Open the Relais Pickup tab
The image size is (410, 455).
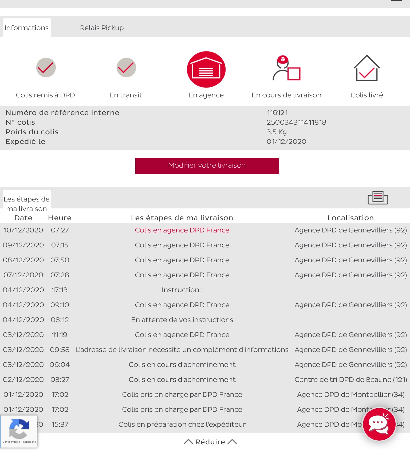pos(102,28)
